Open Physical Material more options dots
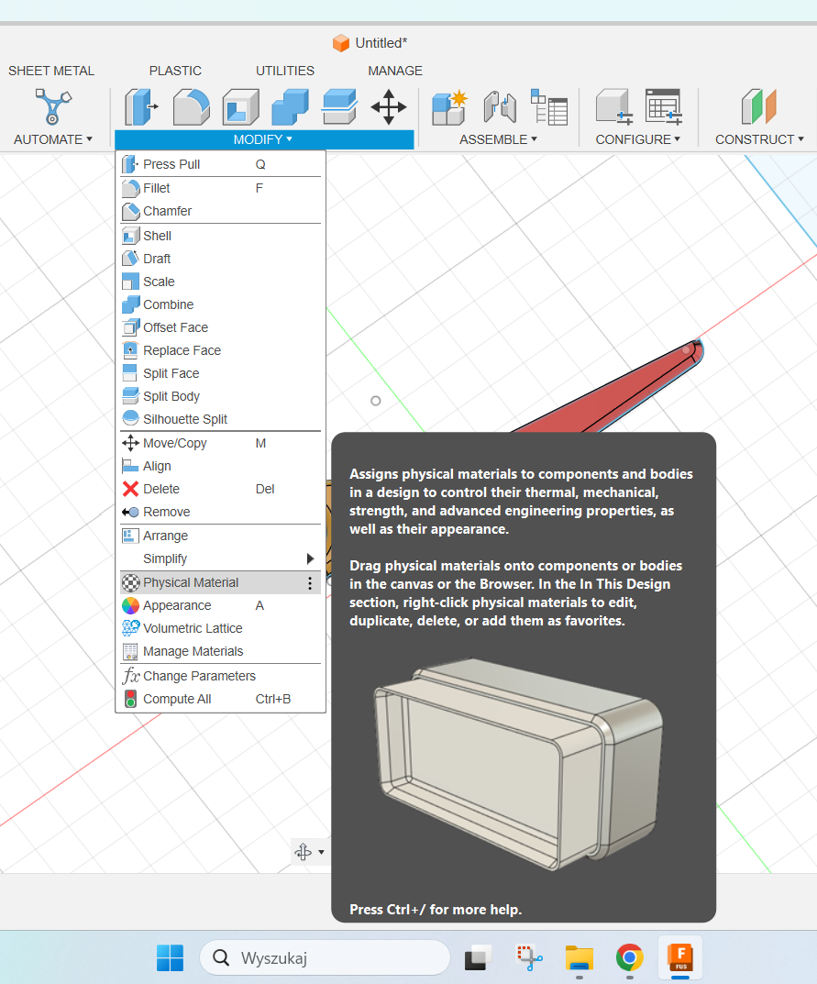This screenshot has width=817, height=984. [310, 583]
